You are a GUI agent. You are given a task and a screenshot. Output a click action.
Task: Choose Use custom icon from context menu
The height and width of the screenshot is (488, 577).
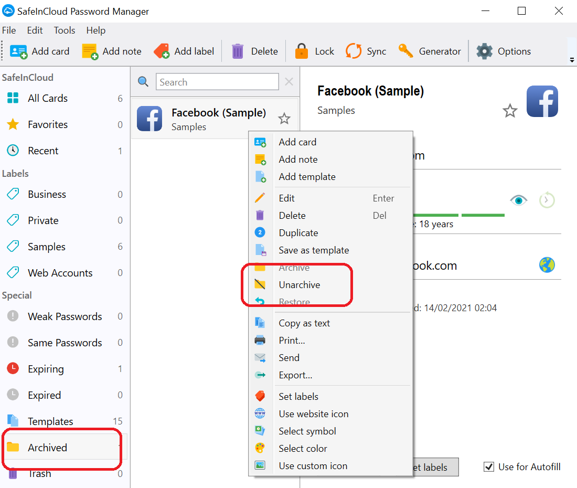(330, 465)
